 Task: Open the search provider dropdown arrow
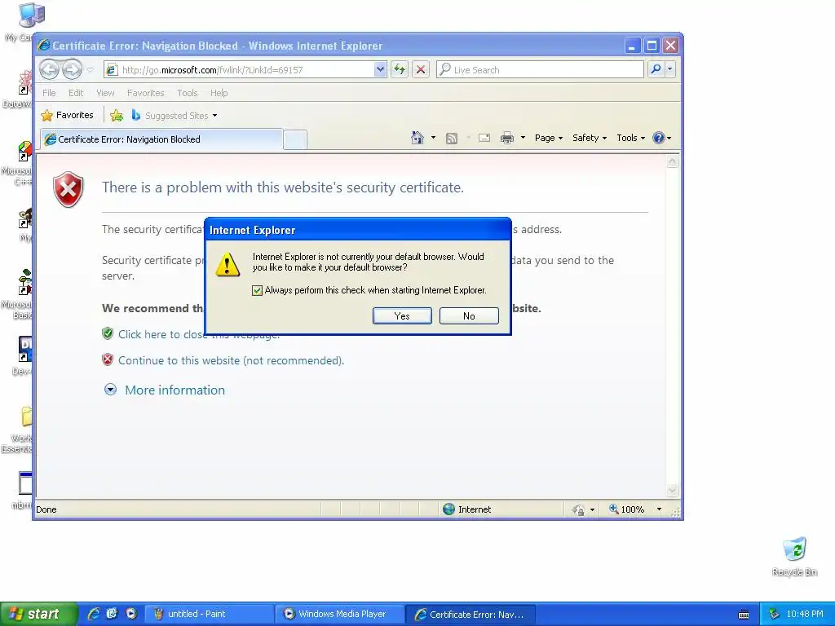coord(670,69)
